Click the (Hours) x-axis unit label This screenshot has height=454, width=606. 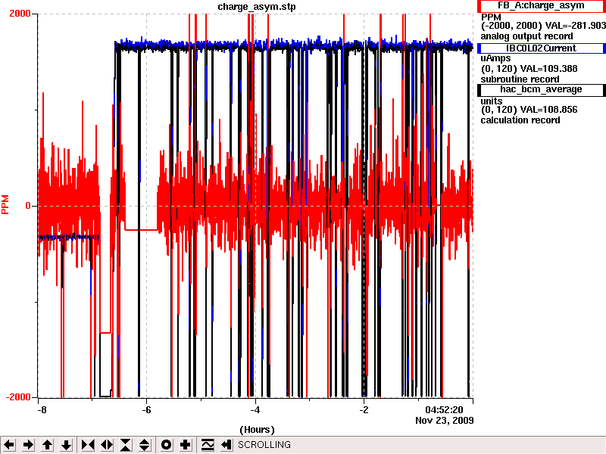(257, 430)
